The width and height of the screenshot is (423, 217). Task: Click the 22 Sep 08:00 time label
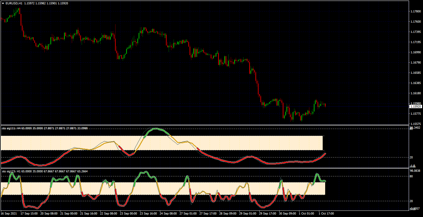[x=109, y=214]
